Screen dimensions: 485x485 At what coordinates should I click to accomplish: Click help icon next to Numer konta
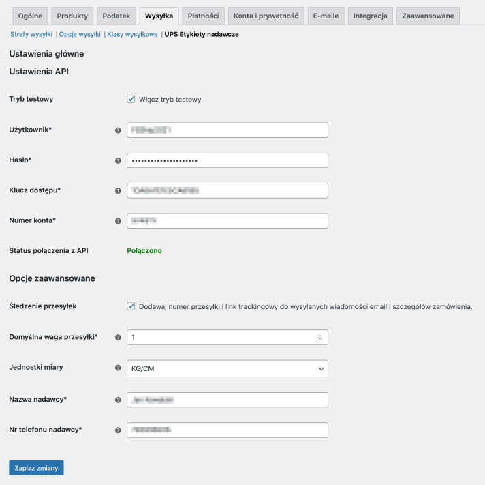tap(118, 221)
